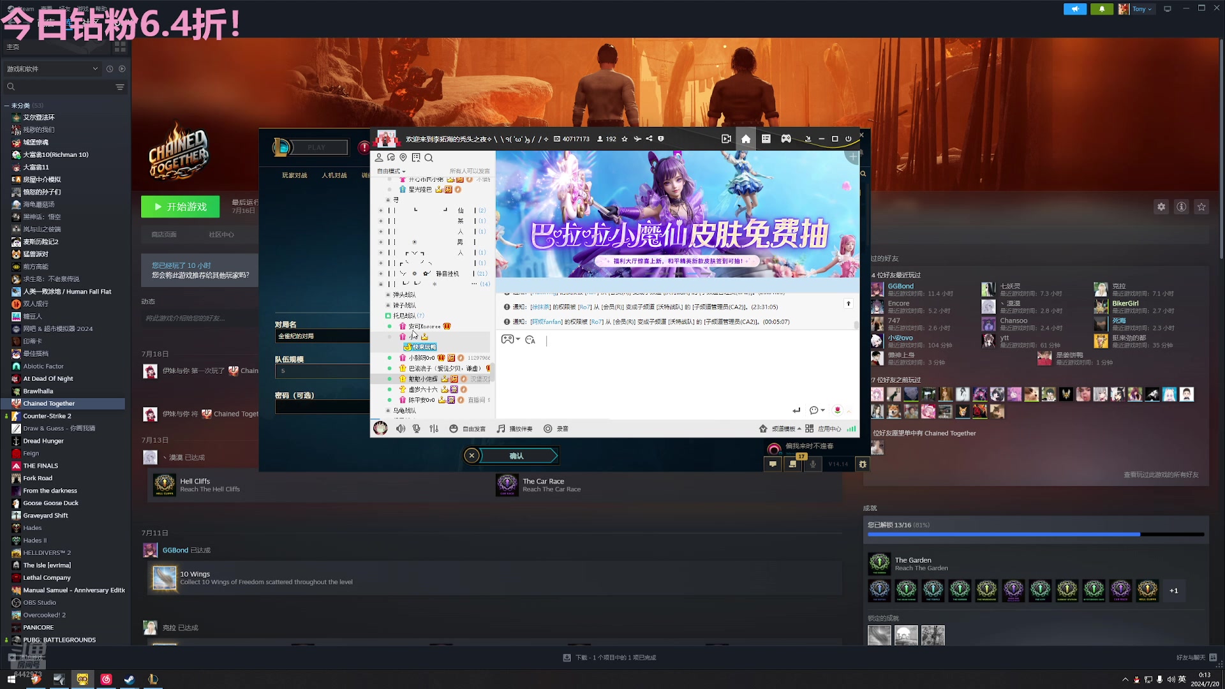
Task: Favorite the YY channel with the star icon
Action: tap(625, 138)
